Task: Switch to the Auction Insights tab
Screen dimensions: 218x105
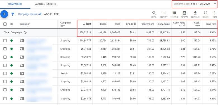Action: (46, 4)
